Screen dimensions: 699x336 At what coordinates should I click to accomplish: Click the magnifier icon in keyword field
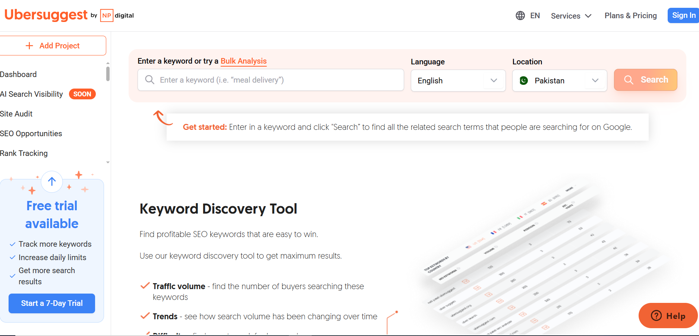(149, 80)
